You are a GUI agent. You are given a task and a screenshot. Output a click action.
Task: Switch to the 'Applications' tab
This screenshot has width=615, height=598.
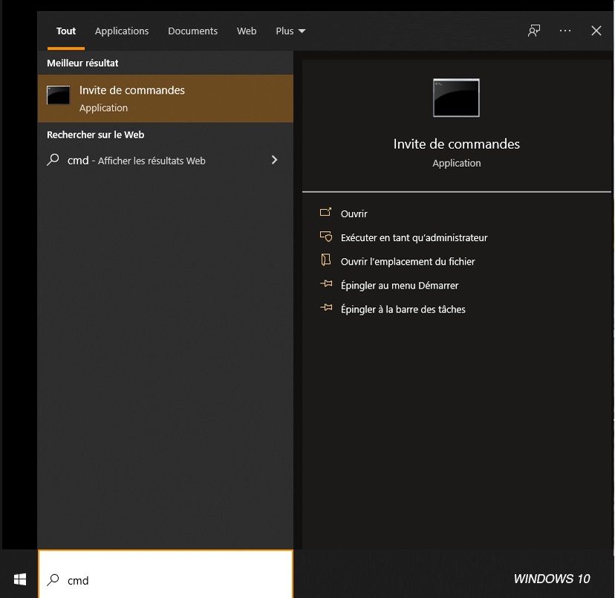click(122, 30)
